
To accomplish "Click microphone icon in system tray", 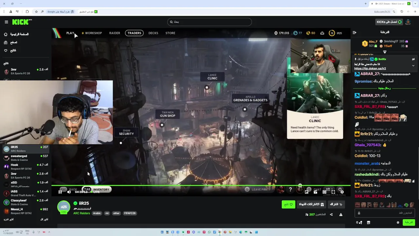I will [33, 232].
